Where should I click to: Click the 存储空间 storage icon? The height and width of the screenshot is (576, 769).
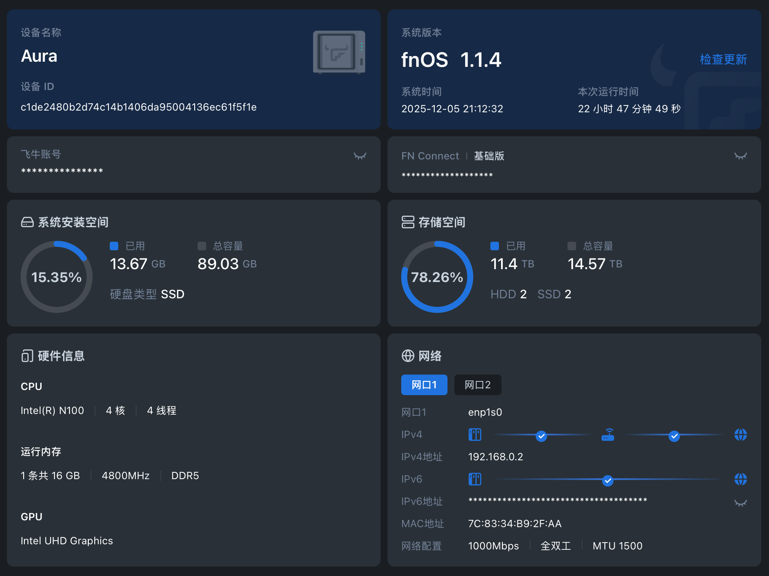[x=408, y=222]
